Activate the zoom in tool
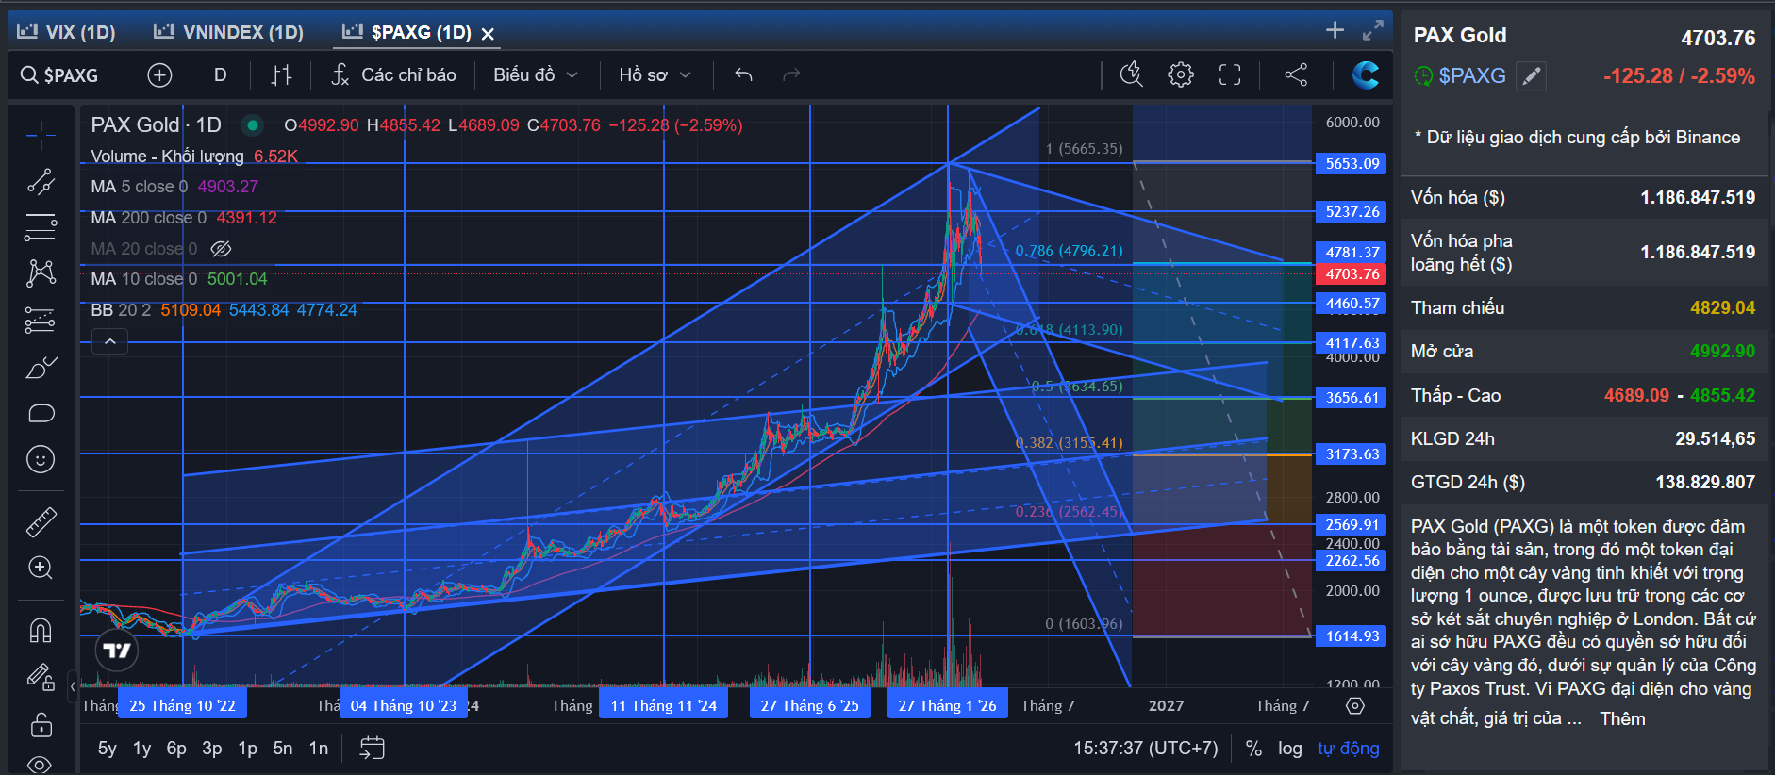The width and height of the screenshot is (1775, 775). 41,568
